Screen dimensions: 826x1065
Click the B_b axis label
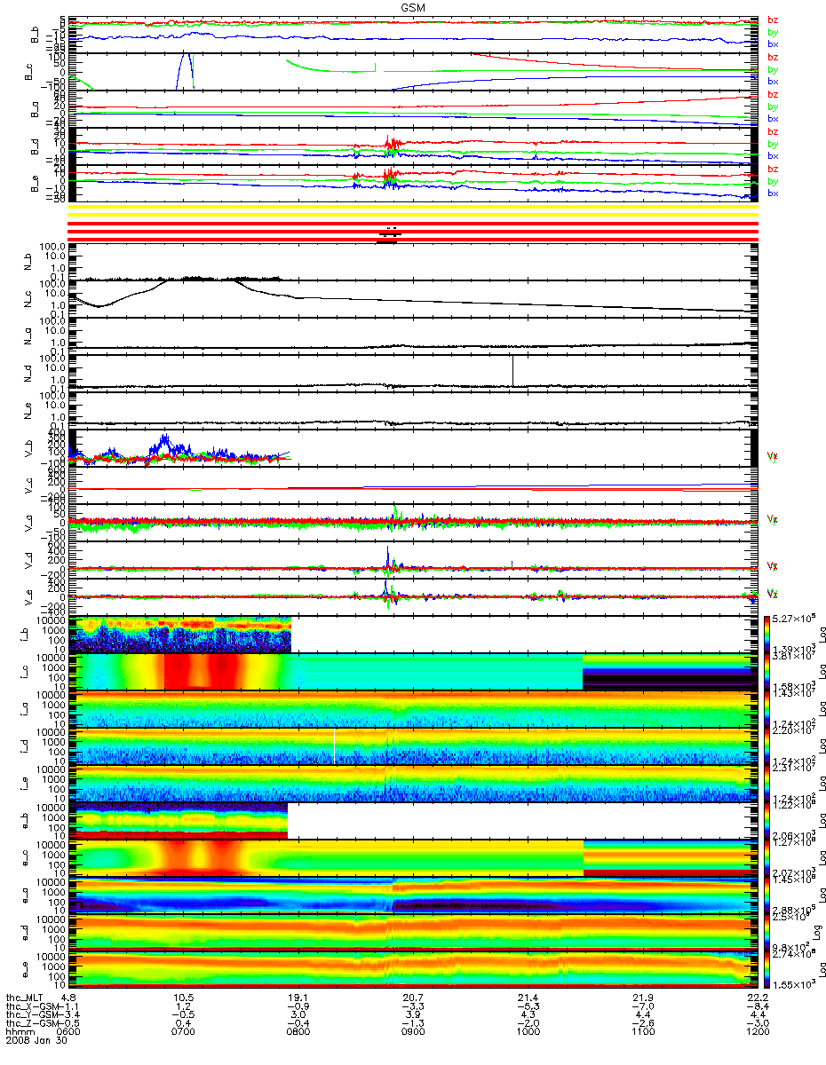click(35, 33)
